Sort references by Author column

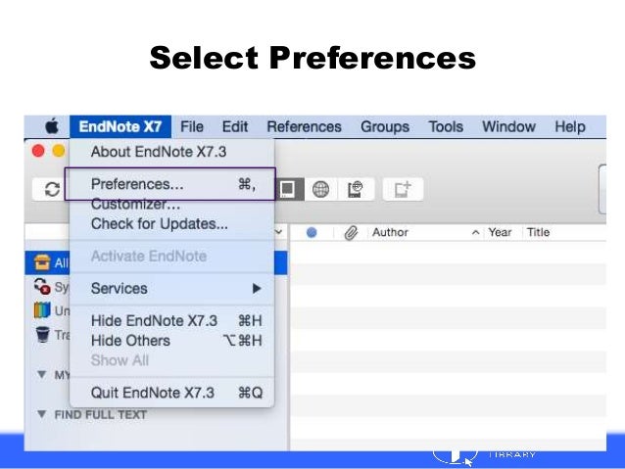390,232
